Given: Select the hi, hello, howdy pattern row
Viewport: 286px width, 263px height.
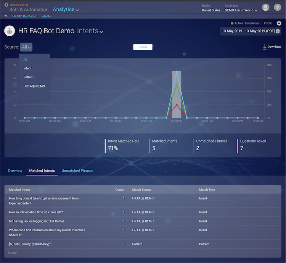Looking at the screenshot, I should 143,244.
